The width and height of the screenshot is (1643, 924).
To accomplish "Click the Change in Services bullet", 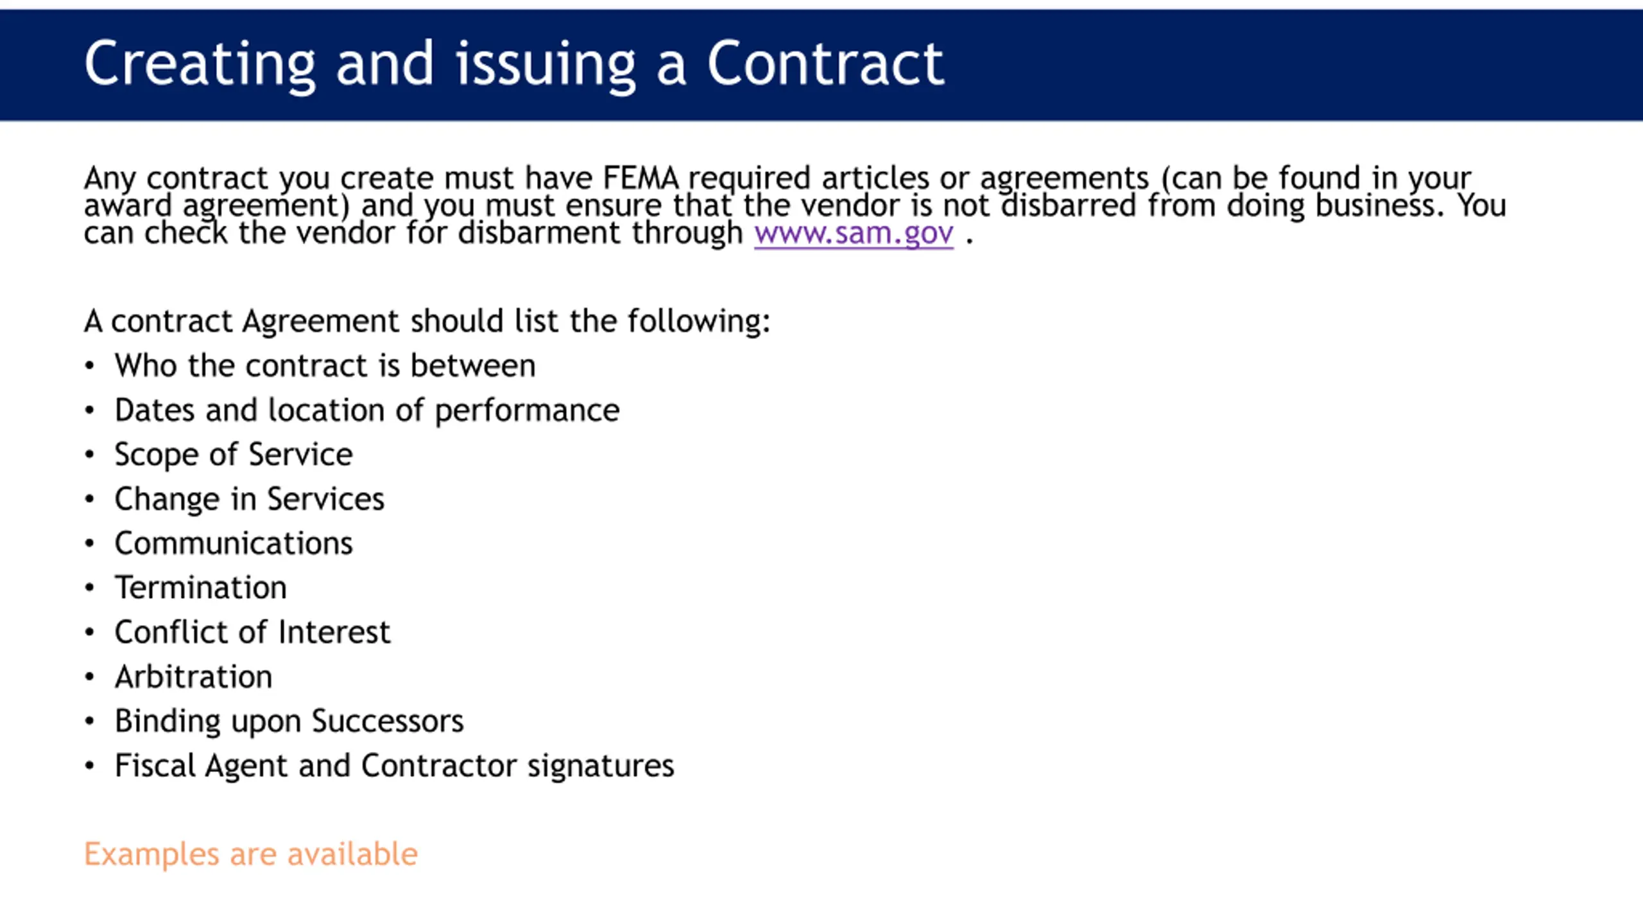I will (x=249, y=499).
